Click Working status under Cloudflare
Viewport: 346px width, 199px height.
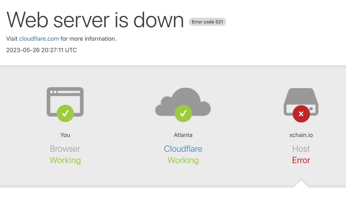point(183,160)
